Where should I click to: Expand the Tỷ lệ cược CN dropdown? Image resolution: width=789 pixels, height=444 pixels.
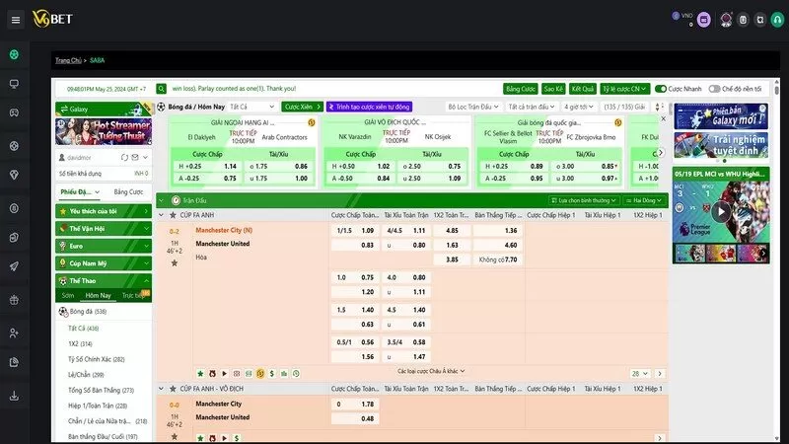pos(626,89)
